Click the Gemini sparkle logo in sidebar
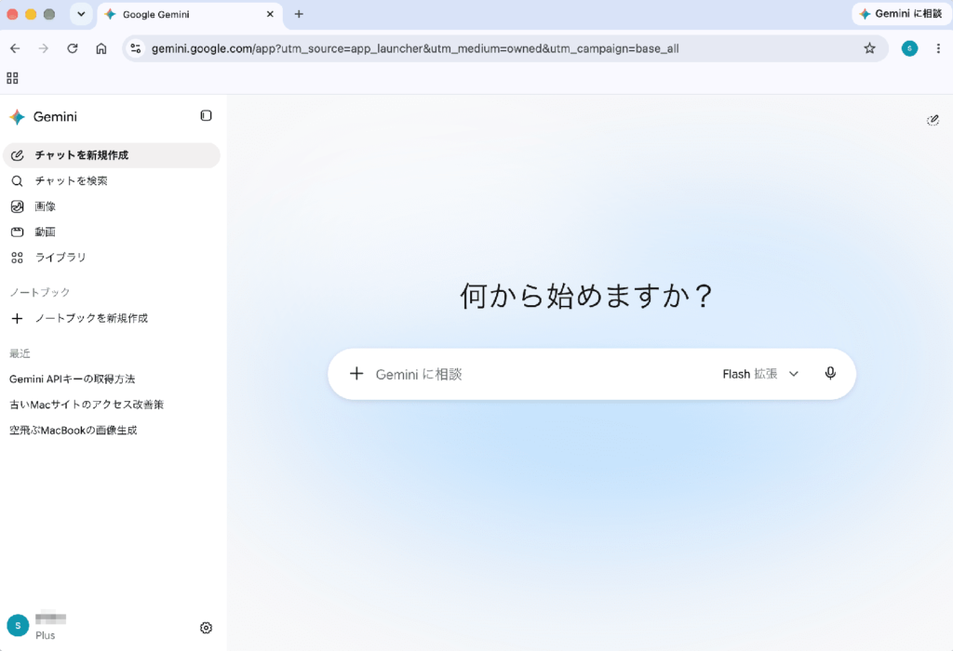 click(x=17, y=116)
